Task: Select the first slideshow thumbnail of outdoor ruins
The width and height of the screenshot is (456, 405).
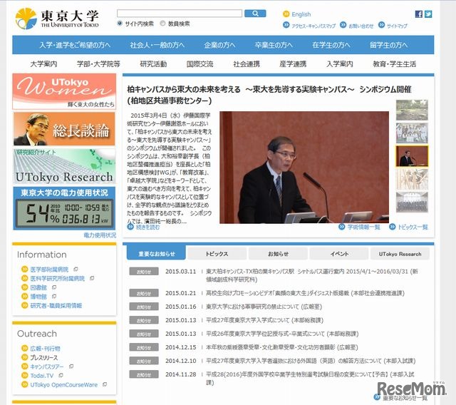Action: point(412,110)
